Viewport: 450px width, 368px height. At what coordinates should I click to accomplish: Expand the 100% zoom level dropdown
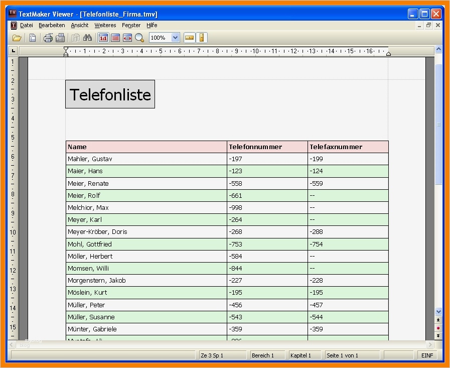[x=175, y=38]
